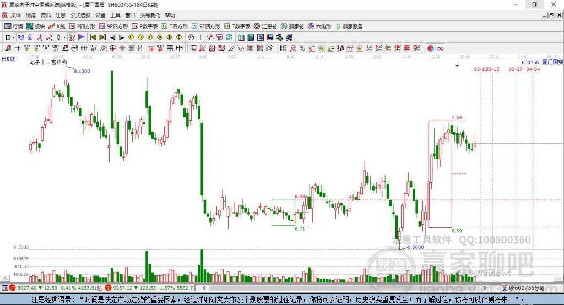
Task: Open the 设置 menu
Action: 100,15
